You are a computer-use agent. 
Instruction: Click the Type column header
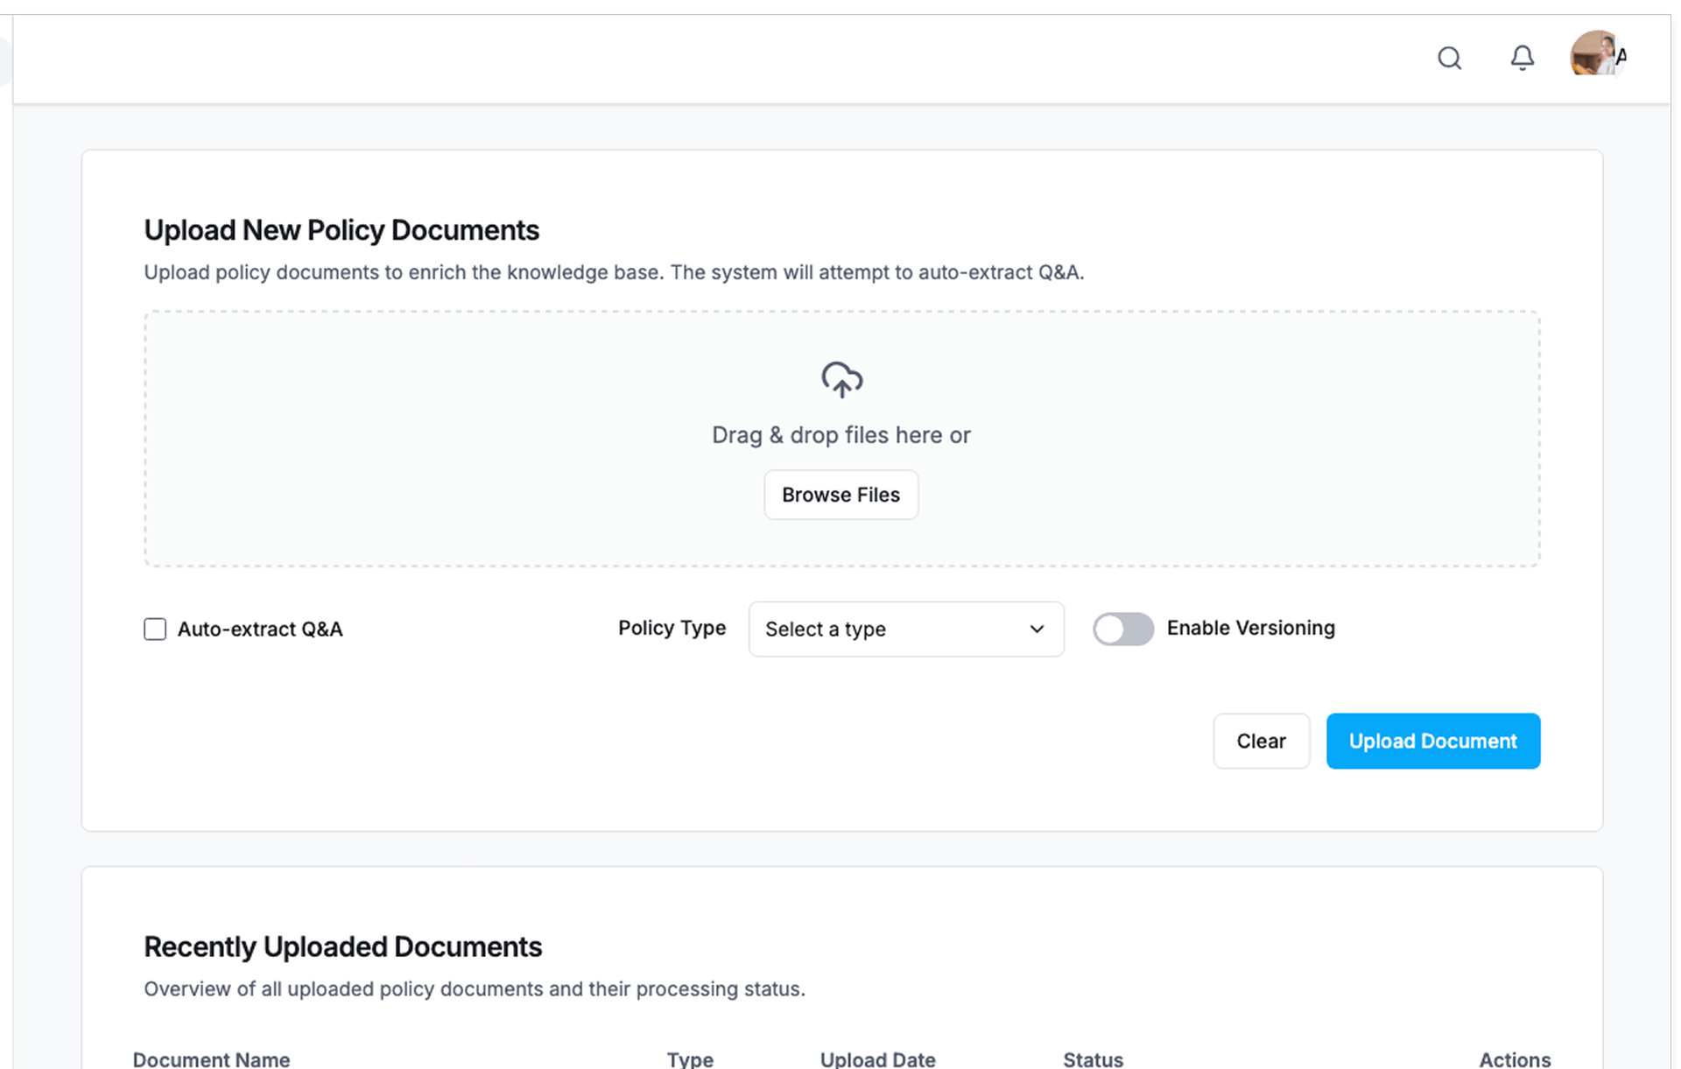tap(690, 1058)
